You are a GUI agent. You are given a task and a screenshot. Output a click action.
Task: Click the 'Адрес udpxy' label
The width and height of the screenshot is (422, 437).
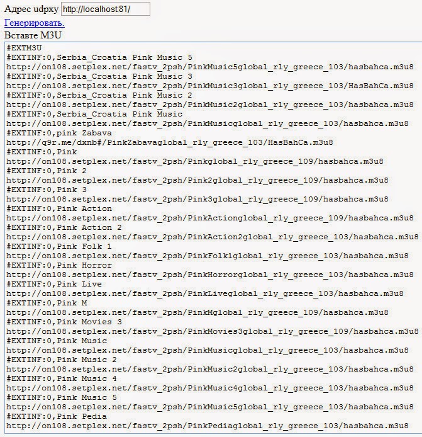coord(31,9)
